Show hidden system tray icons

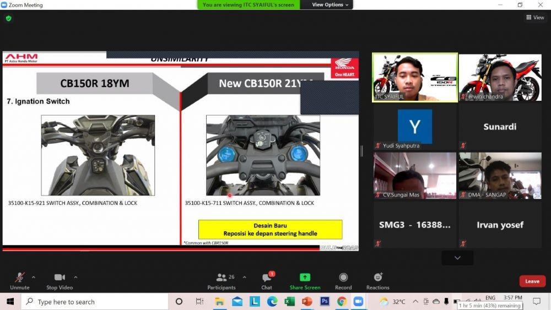[415, 302]
